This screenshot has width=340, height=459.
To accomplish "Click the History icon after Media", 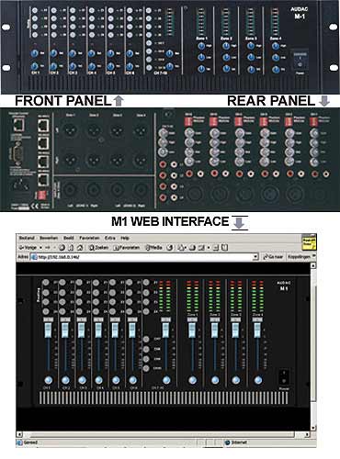I will (x=170, y=248).
